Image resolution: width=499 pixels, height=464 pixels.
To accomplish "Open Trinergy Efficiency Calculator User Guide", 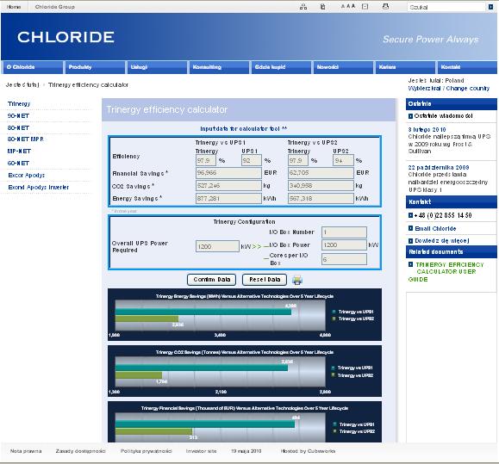I will pyautogui.click(x=446, y=272).
